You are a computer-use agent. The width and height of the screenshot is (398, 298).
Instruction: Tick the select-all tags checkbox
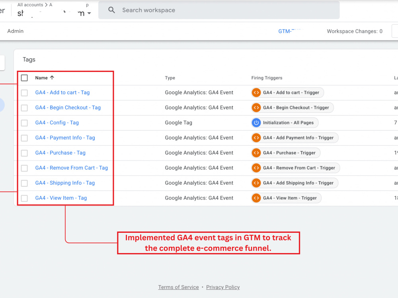point(24,78)
